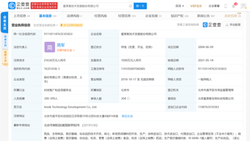Click organization code 76351038-3
The width and height of the screenshot is (250, 141).
coord(52,69)
